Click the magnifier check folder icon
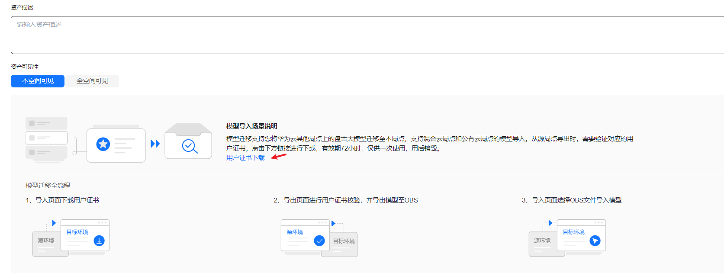This screenshot has width=724, height=273. pyautogui.click(x=188, y=141)
